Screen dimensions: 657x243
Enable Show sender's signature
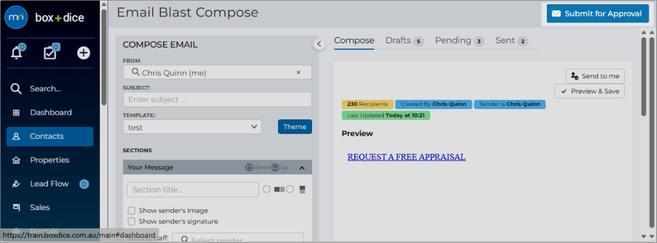pos(131,221)
